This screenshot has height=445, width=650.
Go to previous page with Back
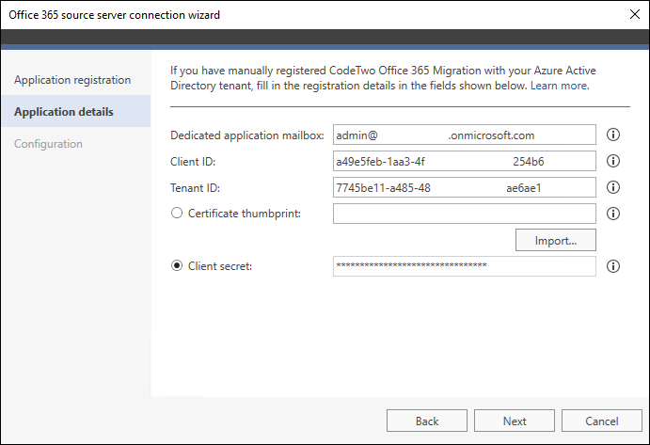tap(427, 421)
